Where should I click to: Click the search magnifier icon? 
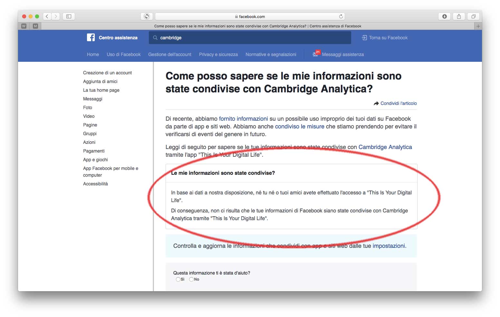point(155,38)
